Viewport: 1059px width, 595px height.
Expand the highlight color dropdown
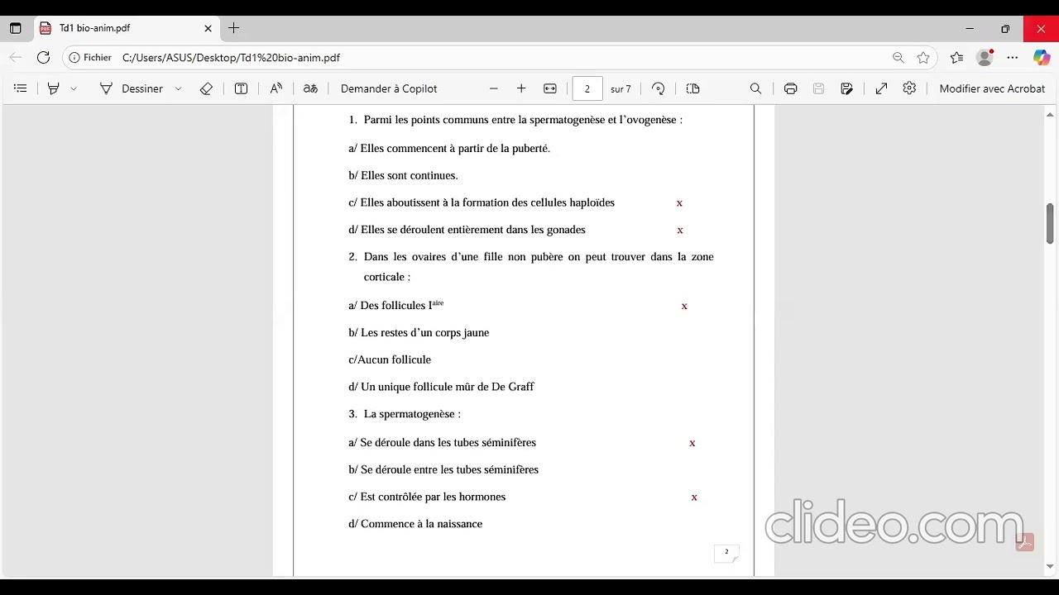pos(74,88)
